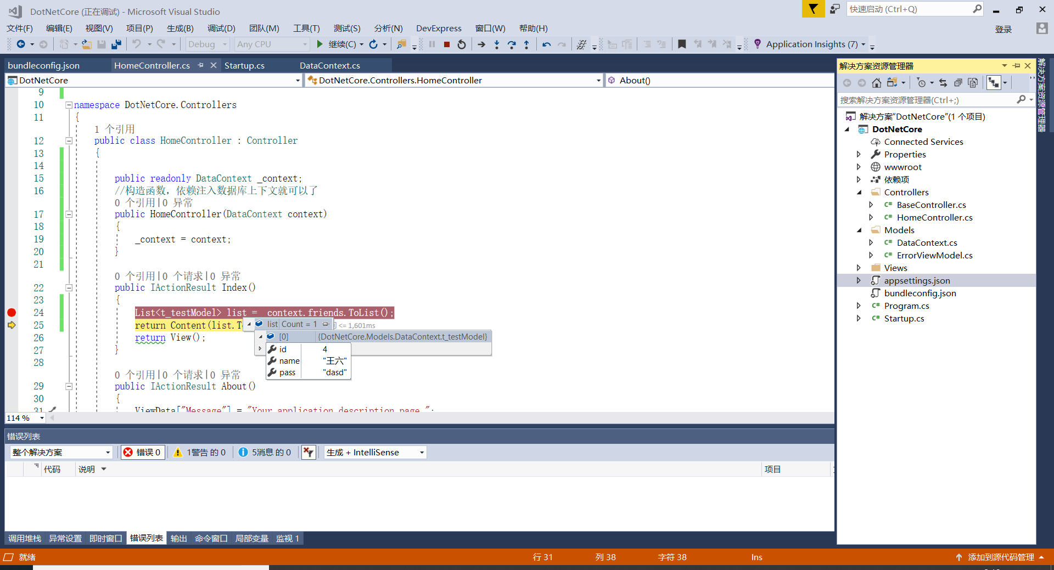Viewport: 1054px width, 570px height.
Task: Toggle the 警告 warnings filter
Action: pos(200,453)
